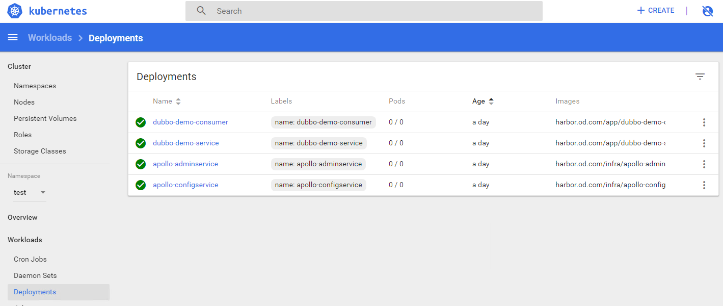Open Daemon Sets in the sidebar
Viewport: 723px width, 306px height.
tap(35, 275)
